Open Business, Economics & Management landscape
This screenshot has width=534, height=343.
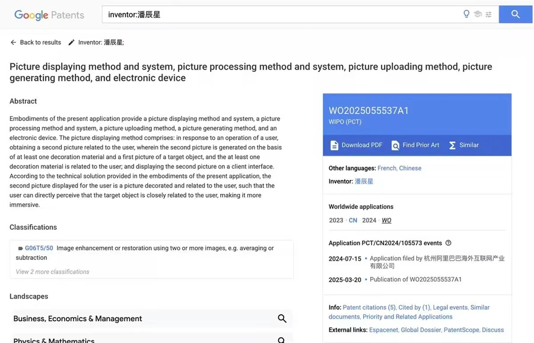coord(151,319)
